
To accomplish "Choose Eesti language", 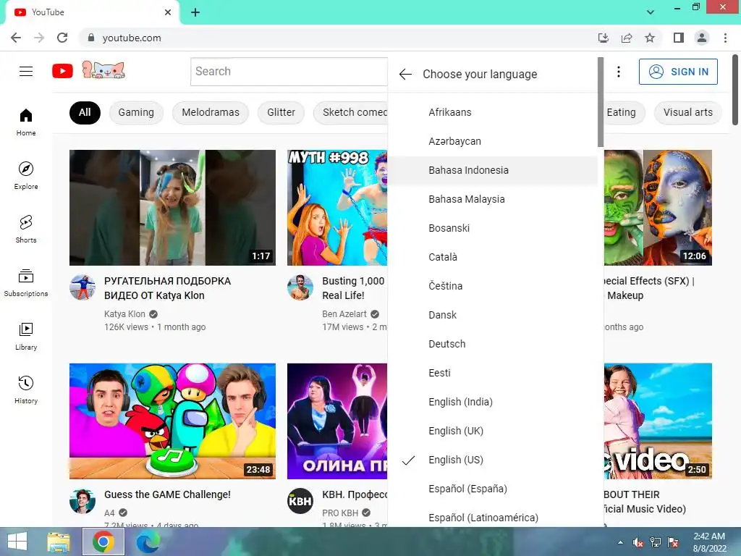I will [x=493, y=373].
